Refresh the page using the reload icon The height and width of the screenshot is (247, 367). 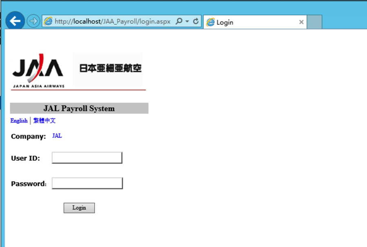(x=196, y=22)
